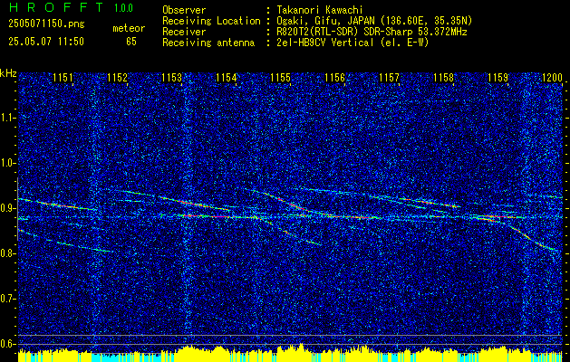Click the 1.1 frequency axis label
This screenshot has height=362, width=570.
[8, 118]
